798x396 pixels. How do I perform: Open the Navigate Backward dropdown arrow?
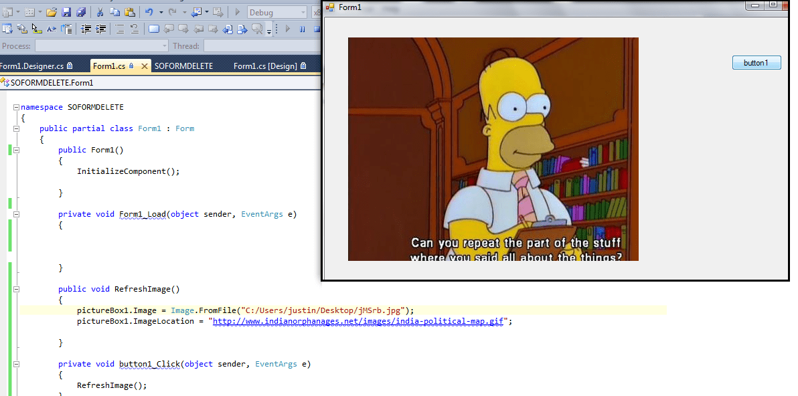click(x=207, y=12)
